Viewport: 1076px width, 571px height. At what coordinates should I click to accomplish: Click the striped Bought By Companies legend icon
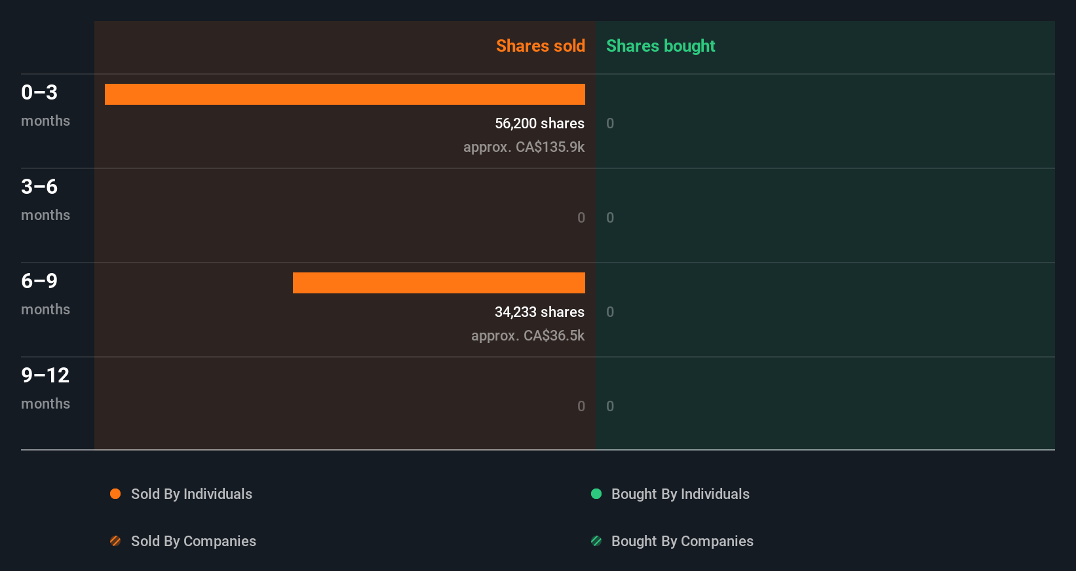(596, 541)
